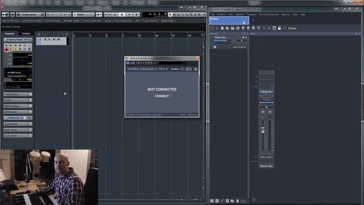364x205 pixels.
Task: Toggle the solo button on the Master Bus mixer strip
Action: coord(270,112)
